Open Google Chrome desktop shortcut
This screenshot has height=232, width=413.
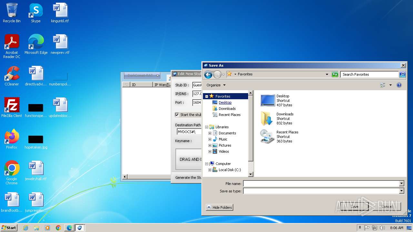point(12,173)
